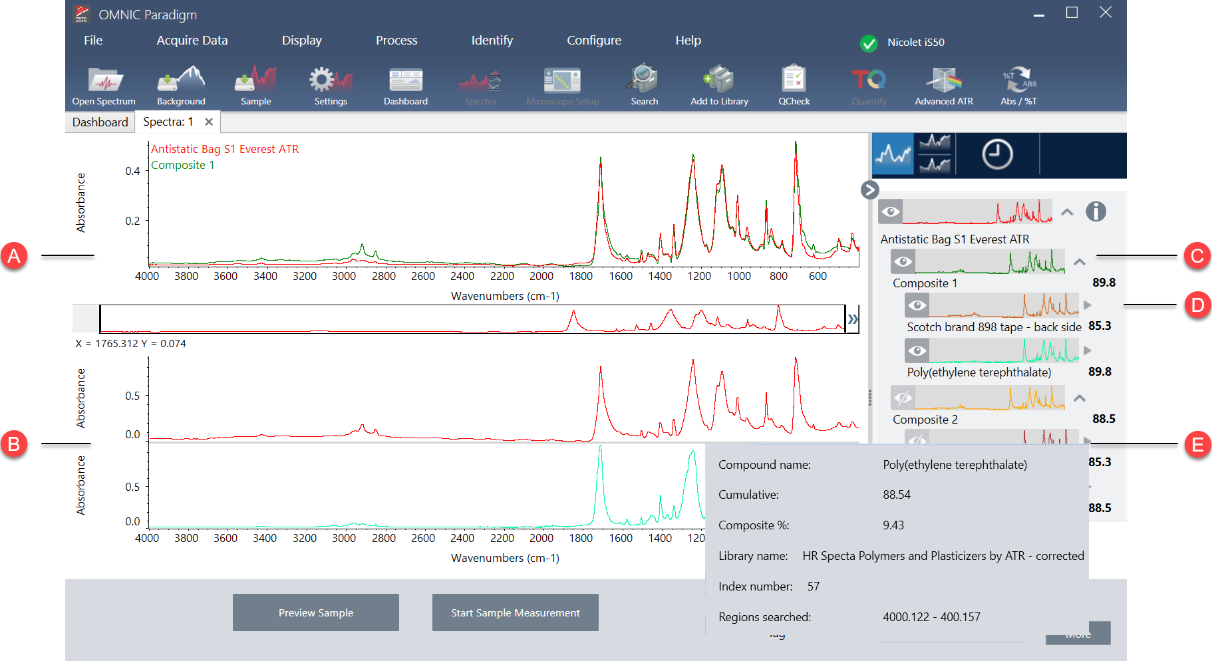The image size is (1212, 661).
Task: Apply Advanced ATR correction
Action: [944, 86]
